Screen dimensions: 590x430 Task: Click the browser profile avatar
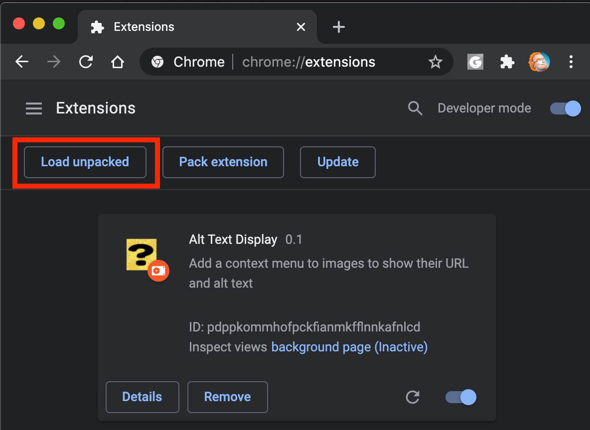[539, 62]
